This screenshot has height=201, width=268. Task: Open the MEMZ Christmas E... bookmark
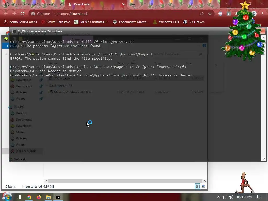point(91,22)
